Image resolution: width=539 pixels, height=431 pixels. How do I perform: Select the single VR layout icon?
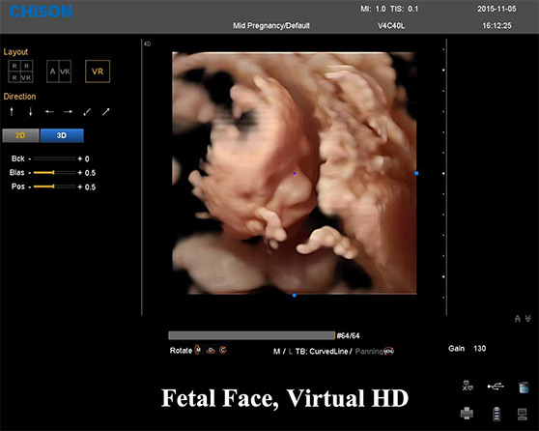click(x=98, y=72)
